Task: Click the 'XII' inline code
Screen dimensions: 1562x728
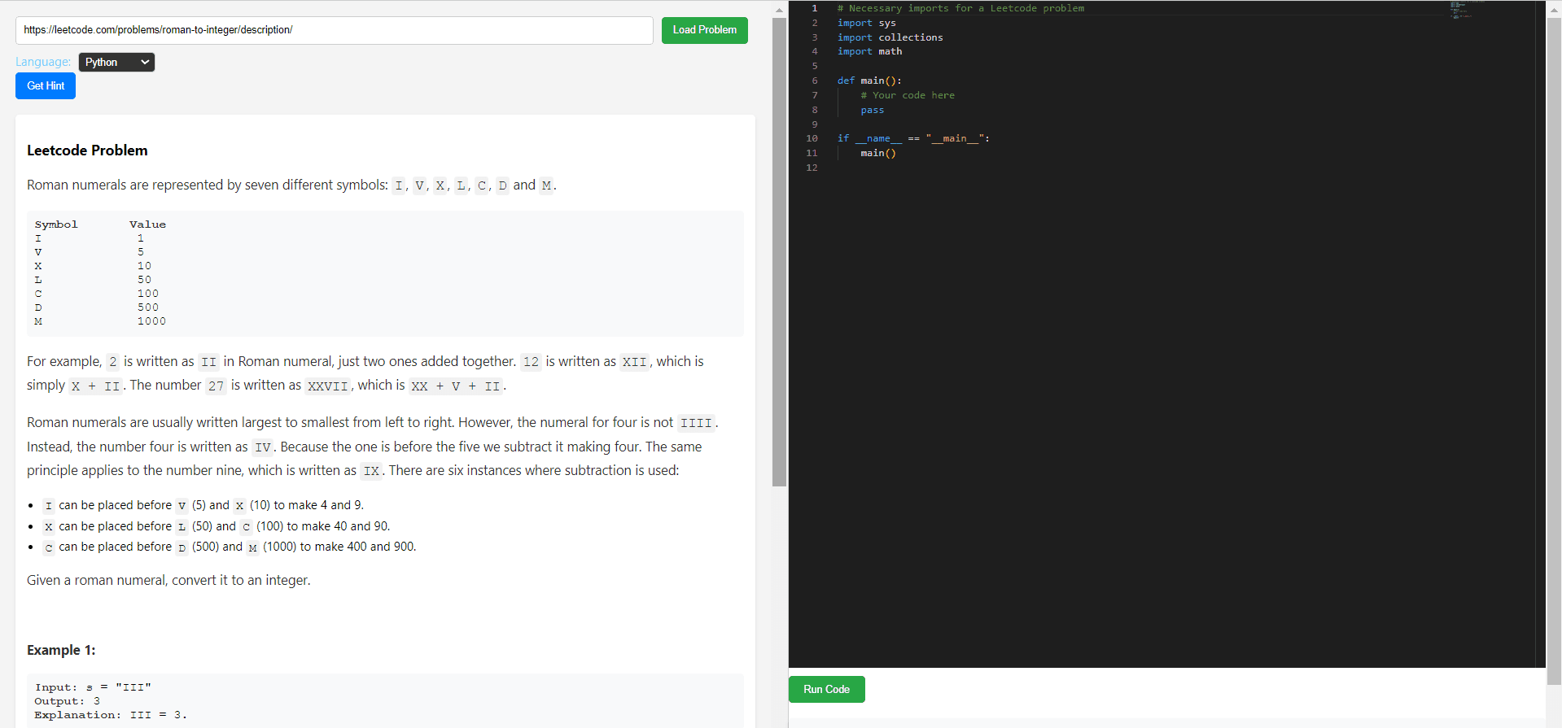Action: tap(634, 362)
